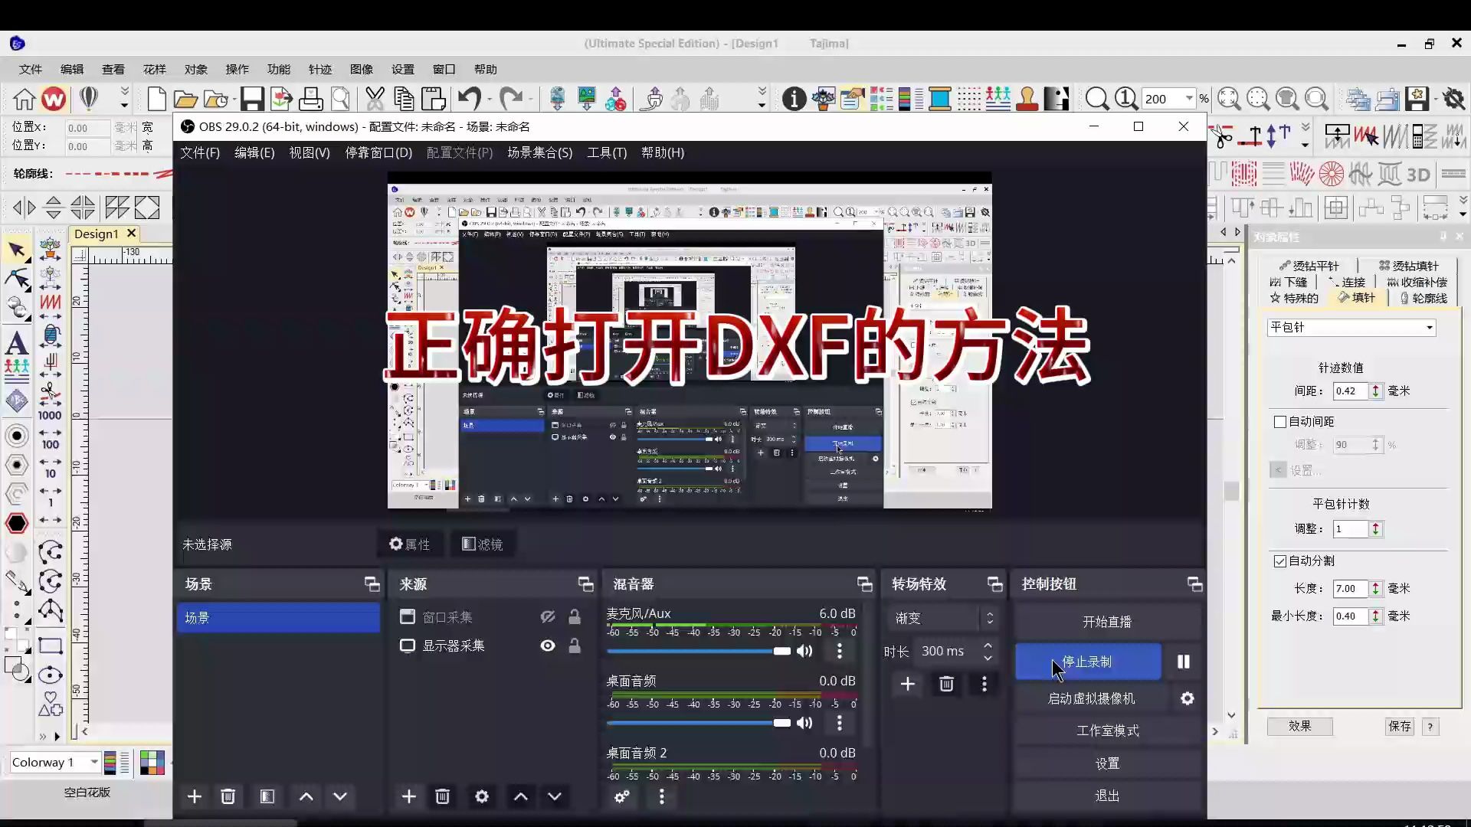Open 麦克风/Aux three-dot options menu

pos(840,651)
